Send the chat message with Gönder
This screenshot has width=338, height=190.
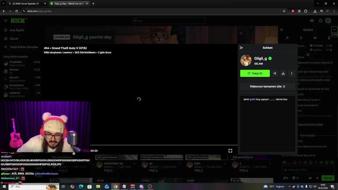tap(328, 178)
